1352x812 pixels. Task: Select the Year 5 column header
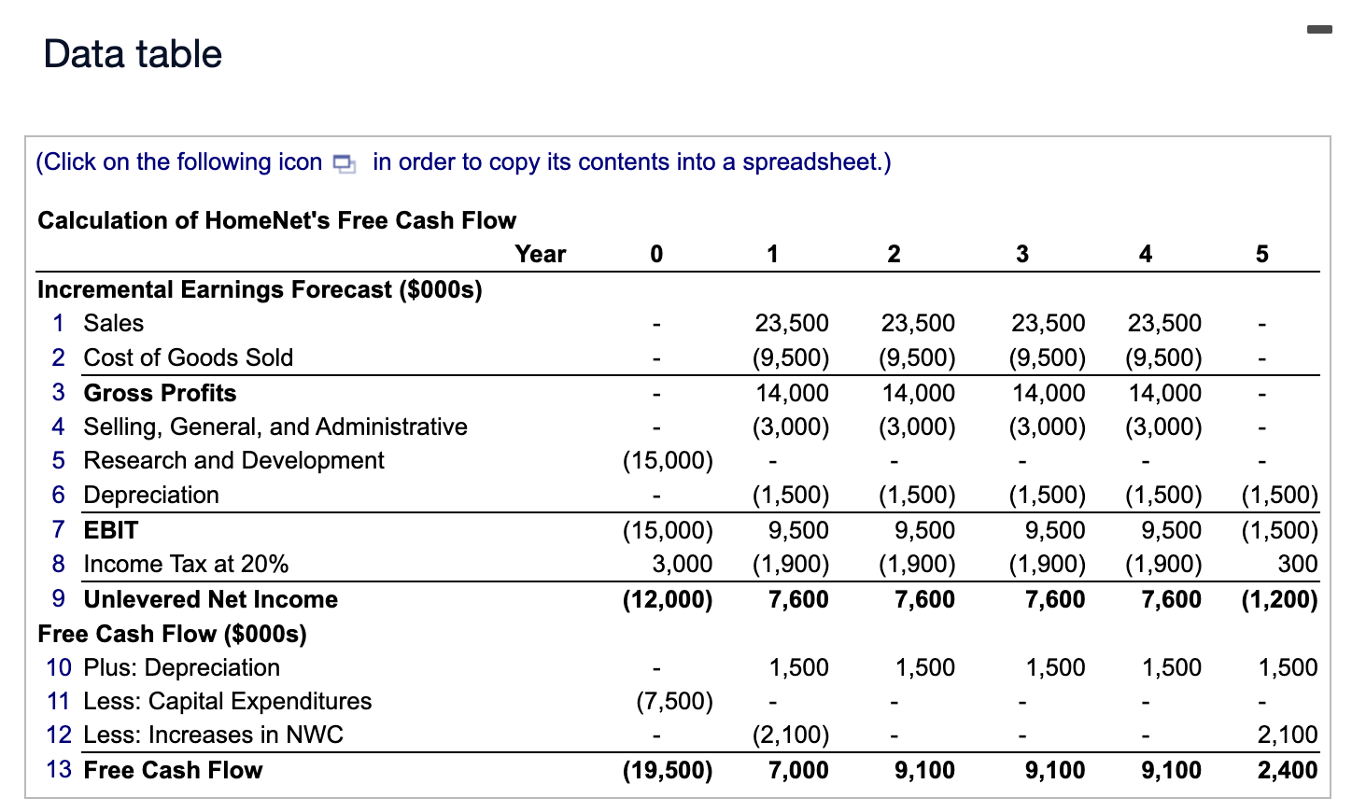1261,254
